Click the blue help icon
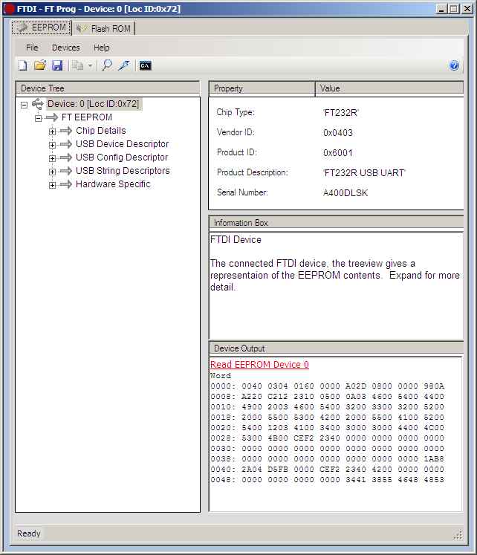The width and height of the screenshot is (477, 555). point(455,65)
